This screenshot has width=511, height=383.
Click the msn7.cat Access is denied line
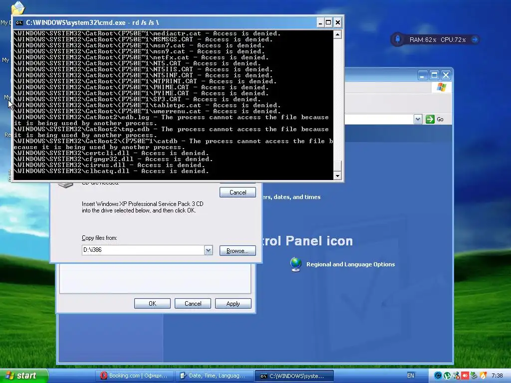139,45
